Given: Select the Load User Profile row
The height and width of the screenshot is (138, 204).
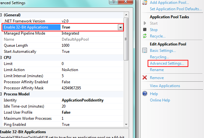Looking at the screenshot, I should coord(63,112).
